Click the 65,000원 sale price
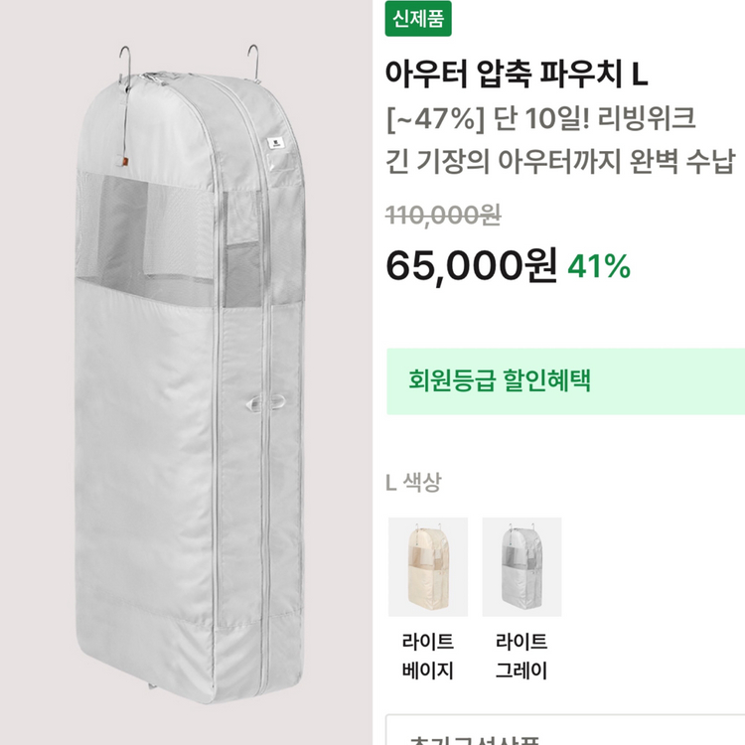 (x=471, y=264)
